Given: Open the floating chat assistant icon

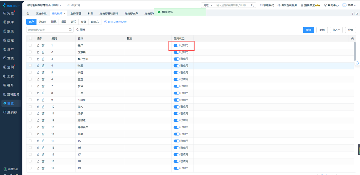Looking at the screenshot, I should (358, 63).
